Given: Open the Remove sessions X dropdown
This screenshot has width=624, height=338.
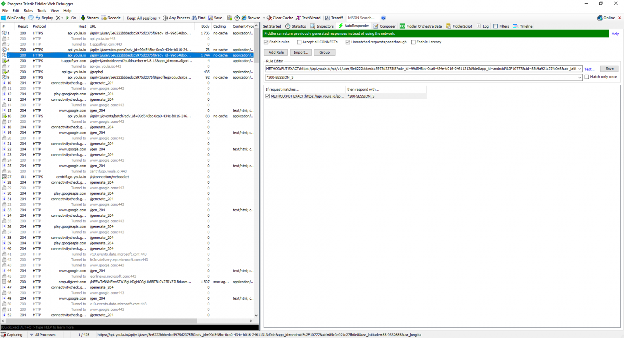Looking at the screenshot, I should pos(60,18).
